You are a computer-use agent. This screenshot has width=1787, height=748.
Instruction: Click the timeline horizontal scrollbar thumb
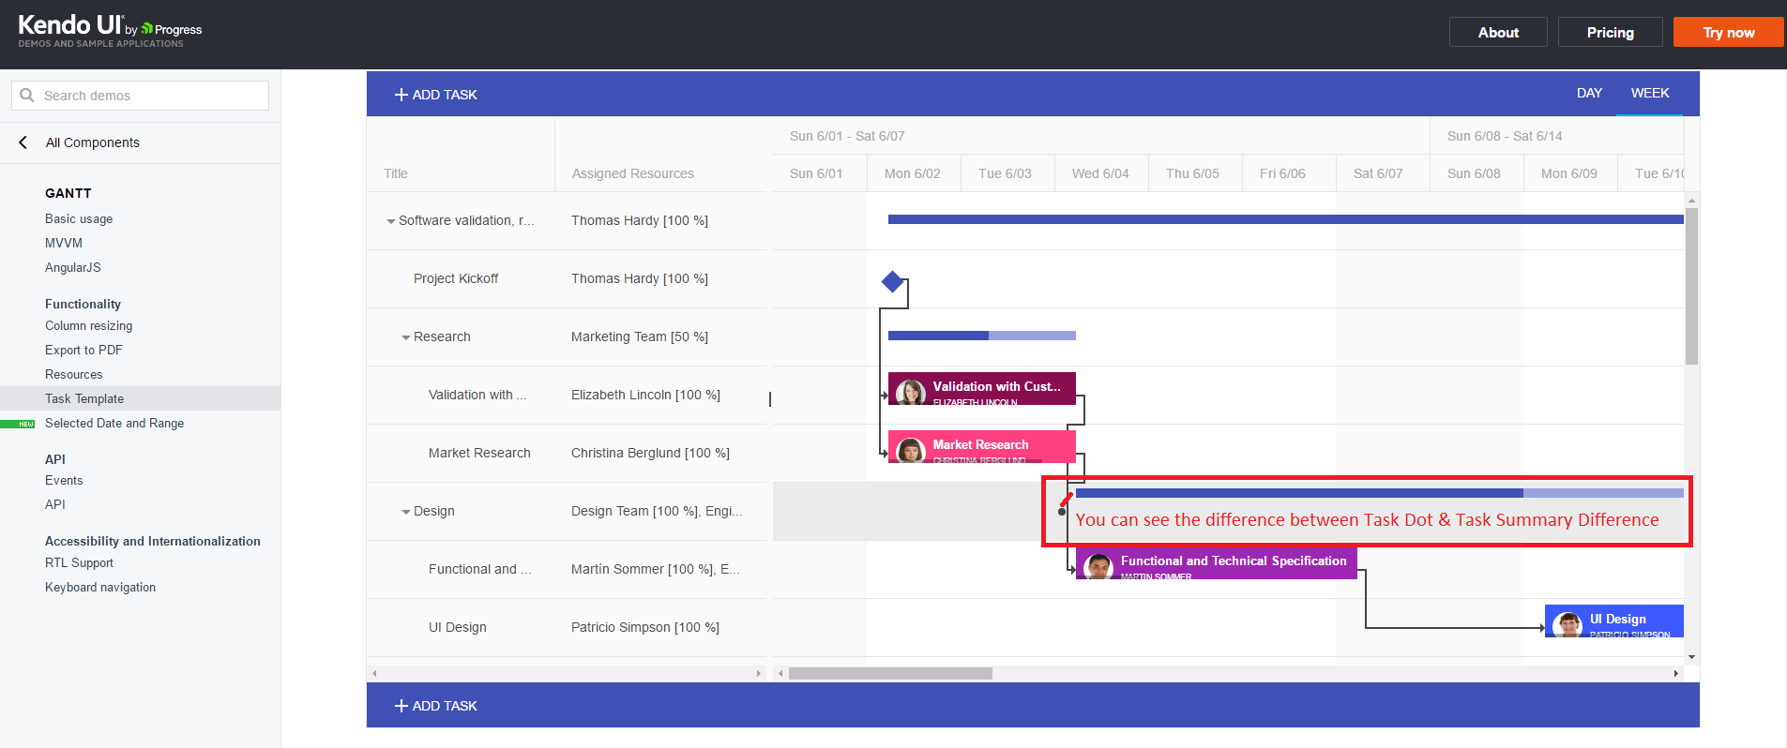pyautogui.click(x=890, y=673)
